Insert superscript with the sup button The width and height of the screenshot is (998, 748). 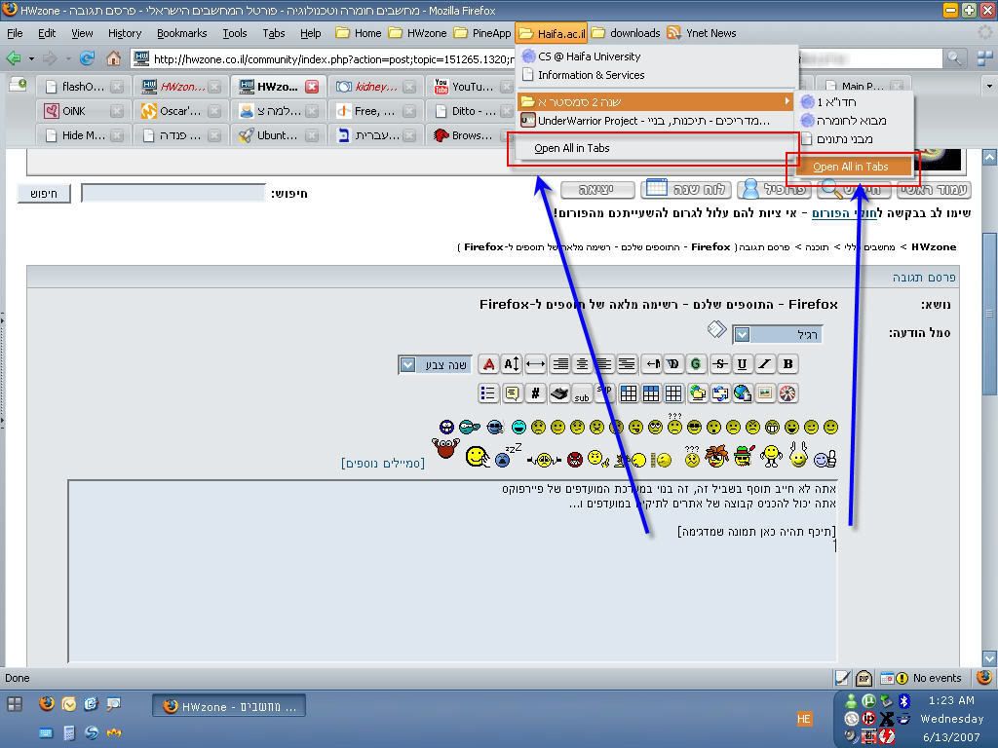tap(604, 393)
